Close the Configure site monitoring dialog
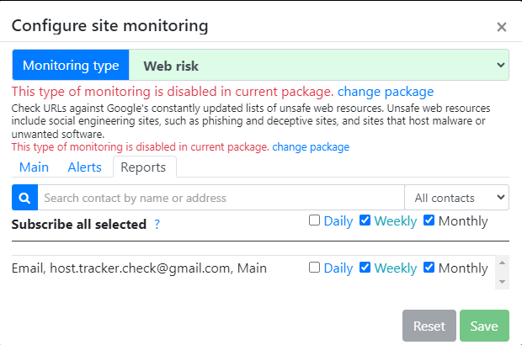Image resolution: width=522 pixels, height=345 pixels. (x=501, y=27)
